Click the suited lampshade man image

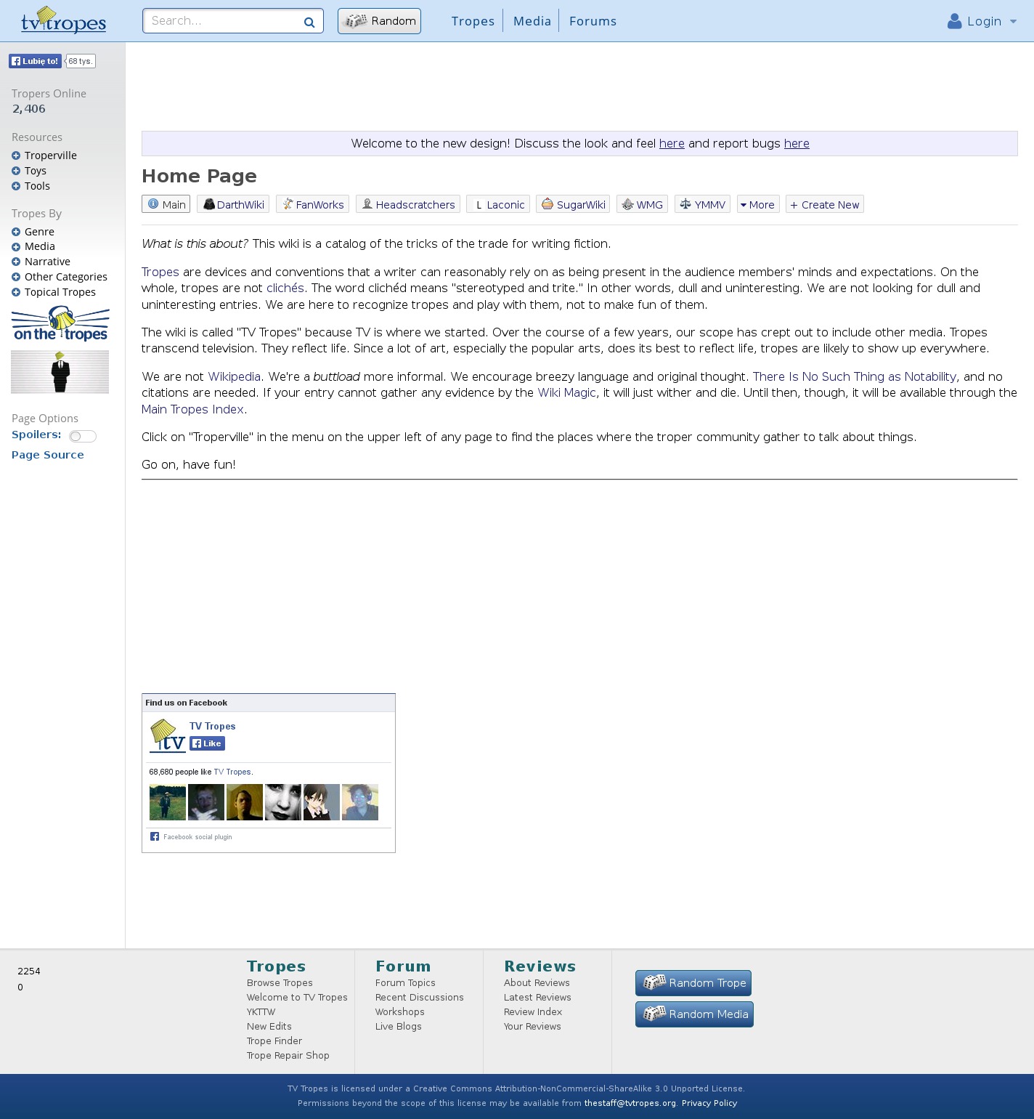point(60,372)
